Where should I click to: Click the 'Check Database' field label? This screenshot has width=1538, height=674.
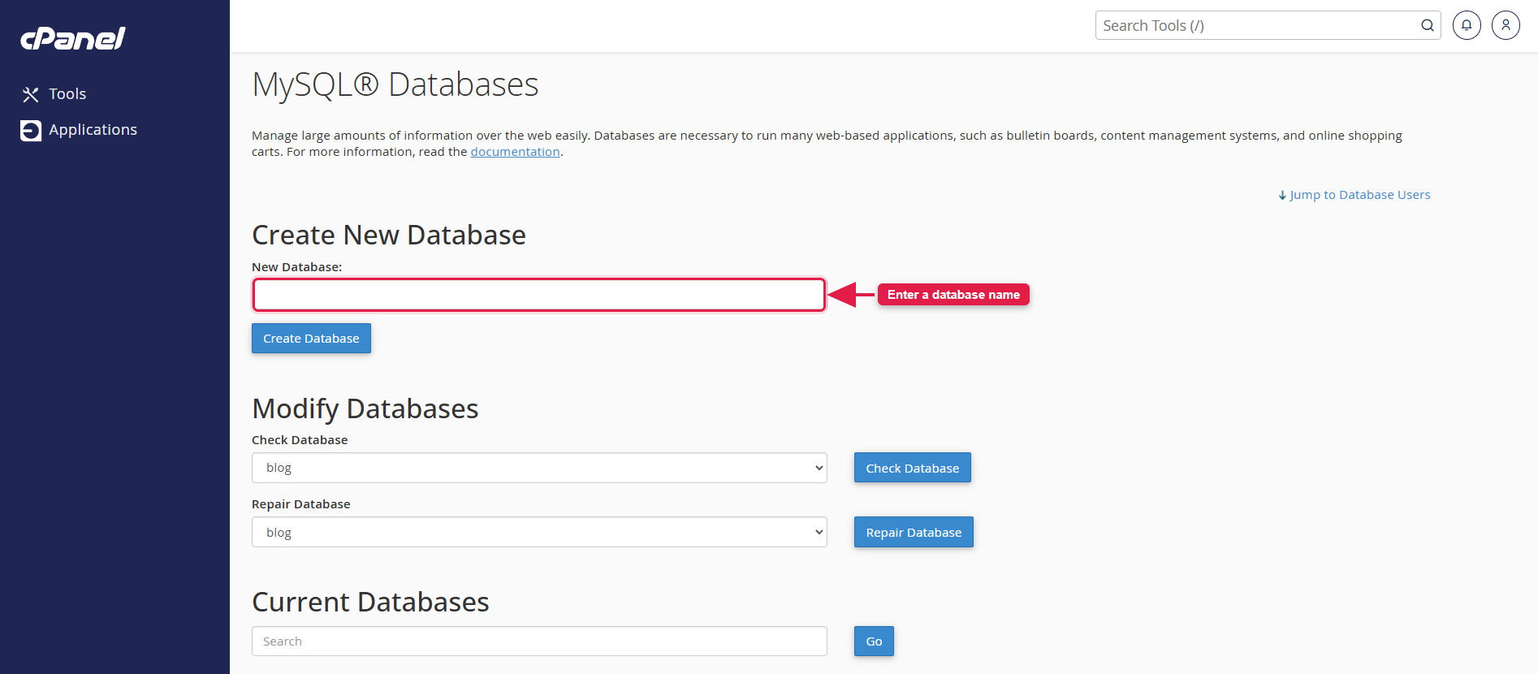(x=300, y=440)
